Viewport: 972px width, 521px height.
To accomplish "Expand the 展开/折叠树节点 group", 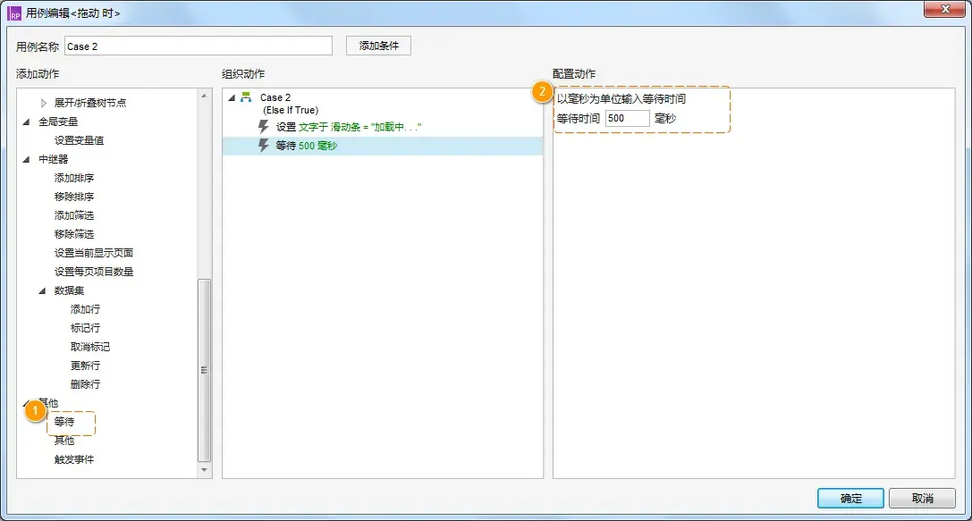I will pos(44,103).
